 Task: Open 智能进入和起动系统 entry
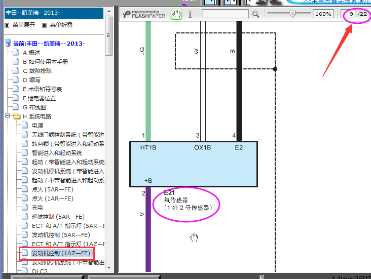pos(57,153)
